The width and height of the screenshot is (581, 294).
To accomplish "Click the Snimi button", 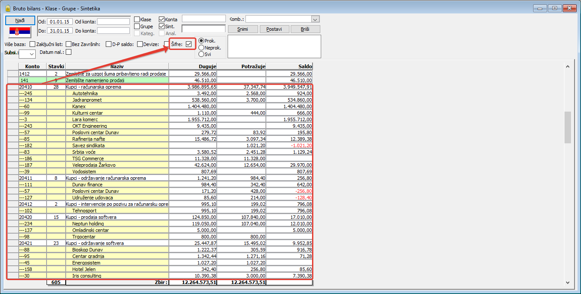I will point(243,29).
